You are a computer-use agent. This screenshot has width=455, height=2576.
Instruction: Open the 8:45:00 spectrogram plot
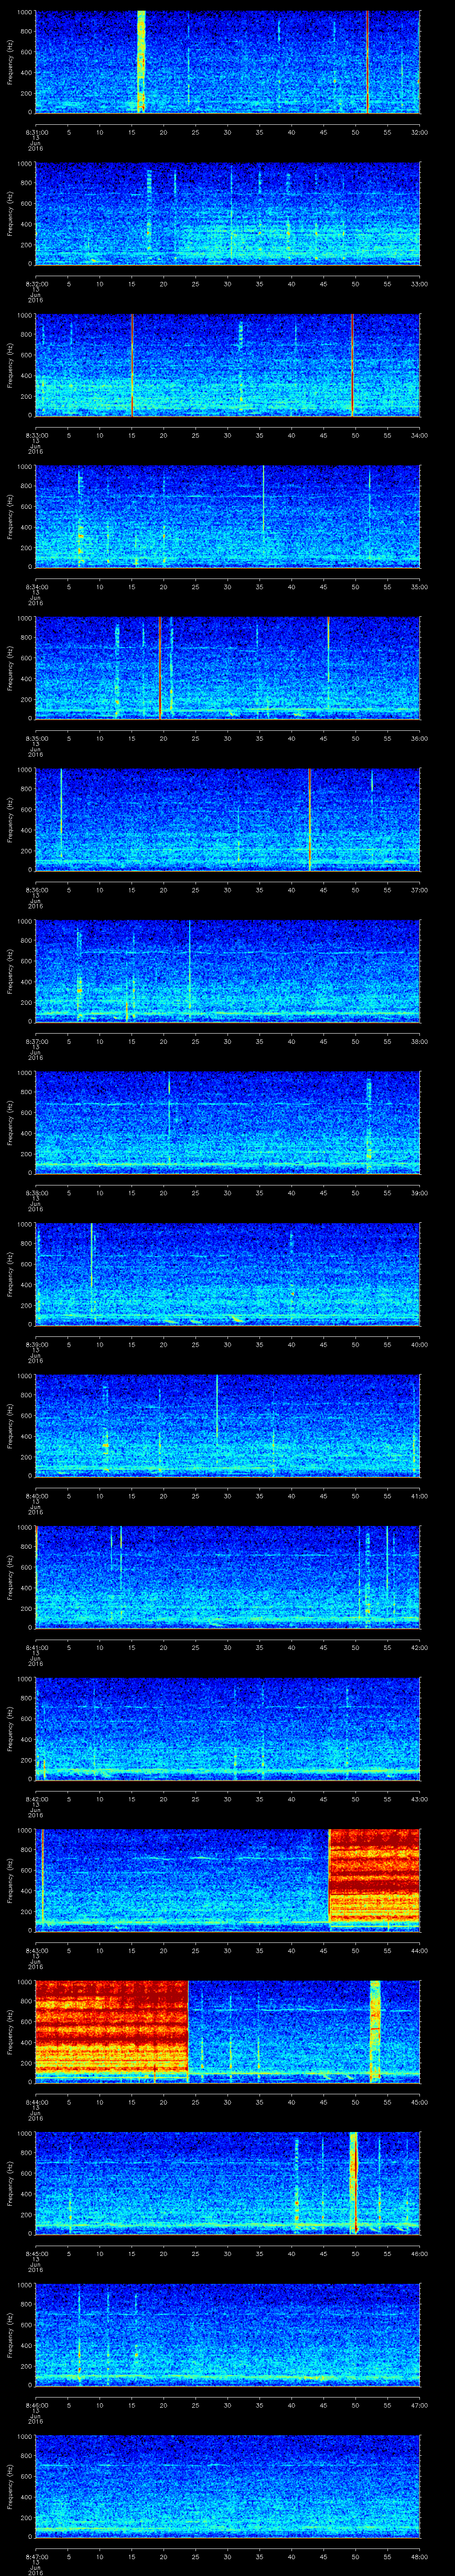click(228, 2184)
